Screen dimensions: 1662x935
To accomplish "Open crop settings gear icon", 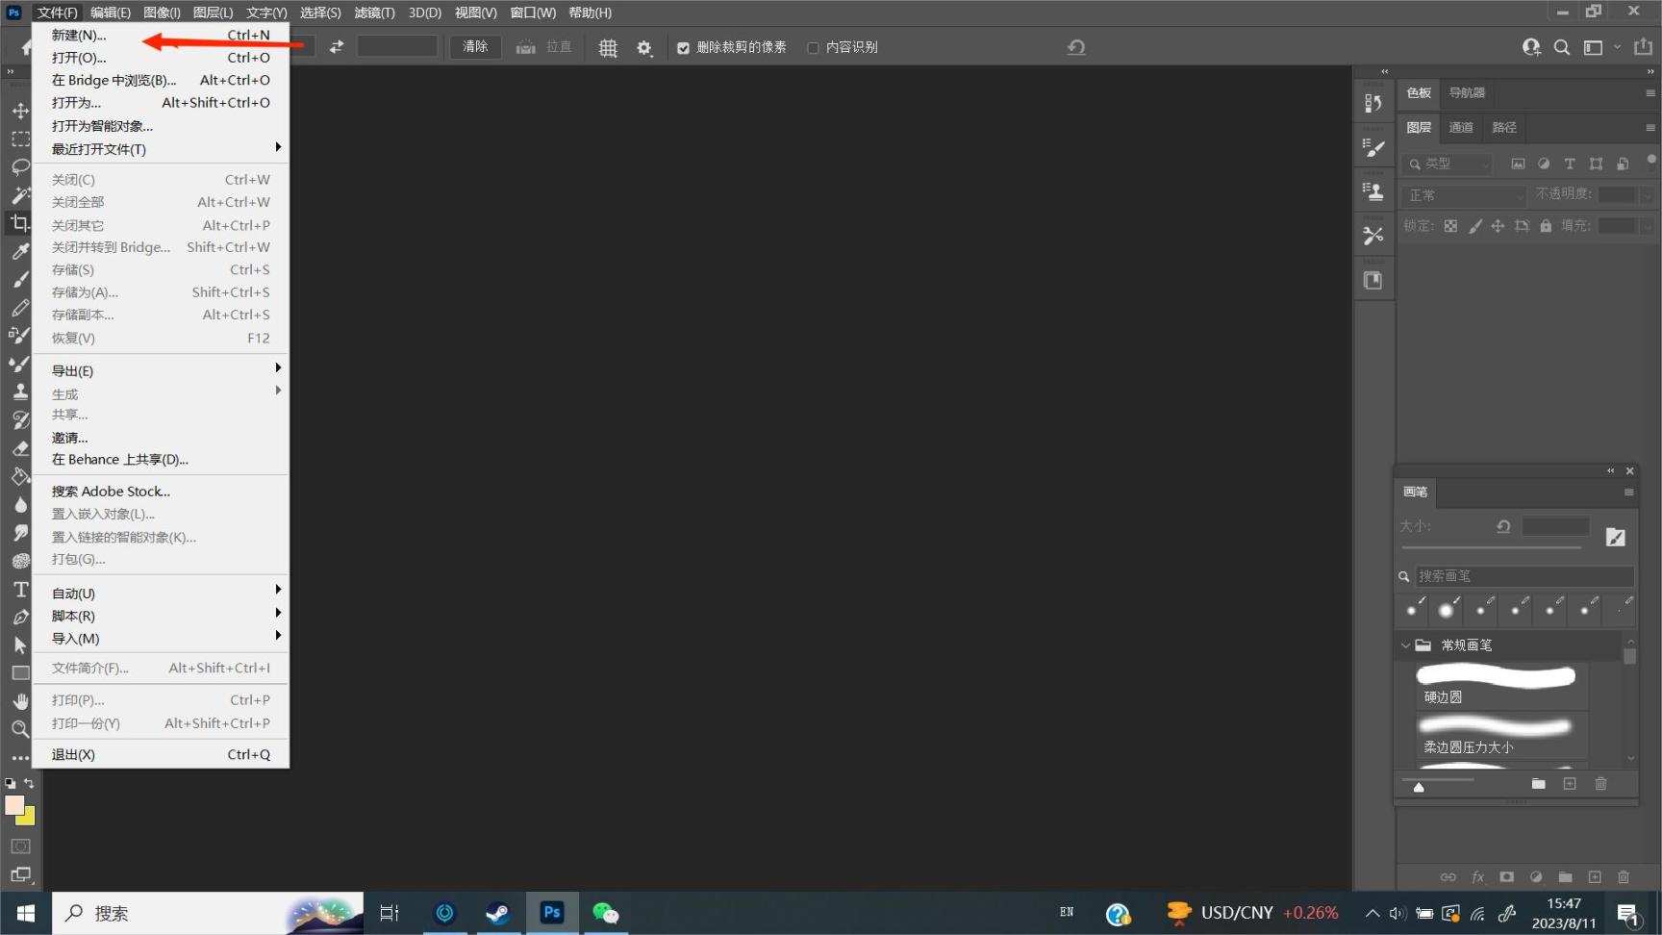I will pos(644,47).
